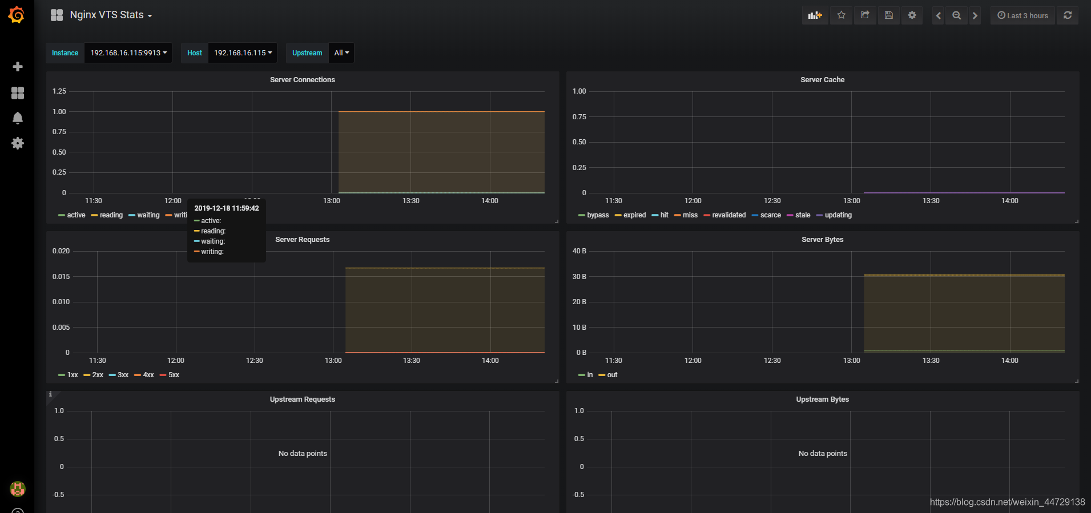1091x513 pixels.
Task: Shift time range backward
Action: click(x=939, y=15)
